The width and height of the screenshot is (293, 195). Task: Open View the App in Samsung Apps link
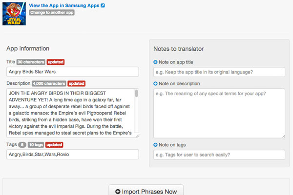pos(64,5)
